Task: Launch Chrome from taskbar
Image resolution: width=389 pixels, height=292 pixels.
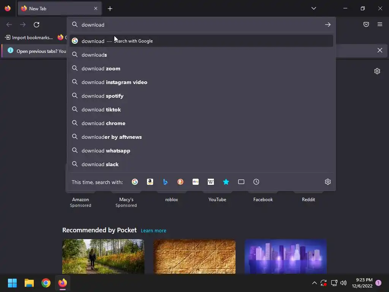Action: (x=46, y=283)
